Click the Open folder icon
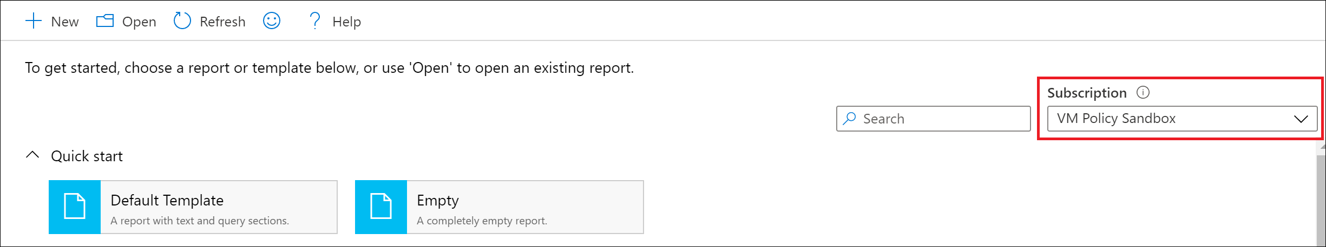 [105, 21]
